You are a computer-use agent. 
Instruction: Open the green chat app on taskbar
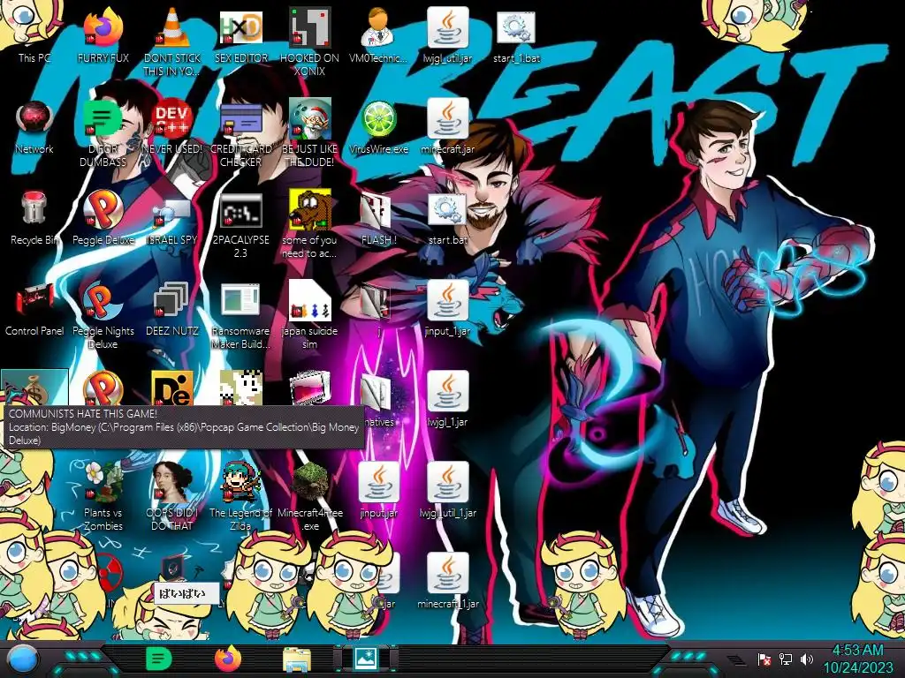pos(158,659)
